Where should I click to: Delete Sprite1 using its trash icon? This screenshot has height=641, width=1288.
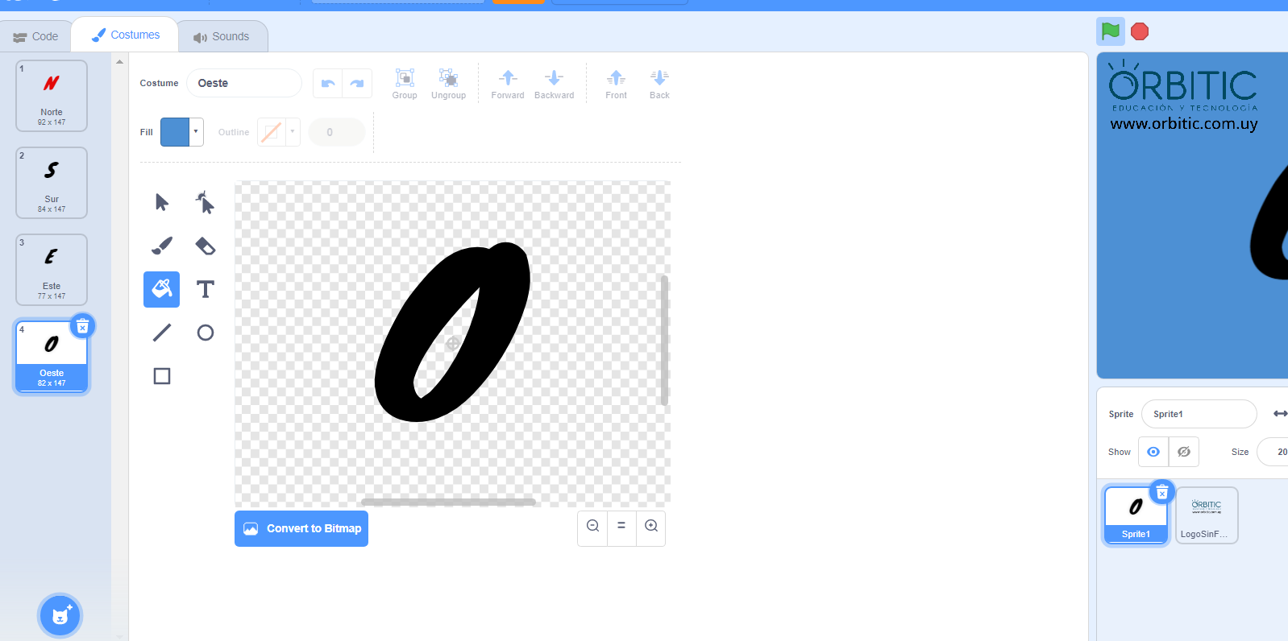1161,492
